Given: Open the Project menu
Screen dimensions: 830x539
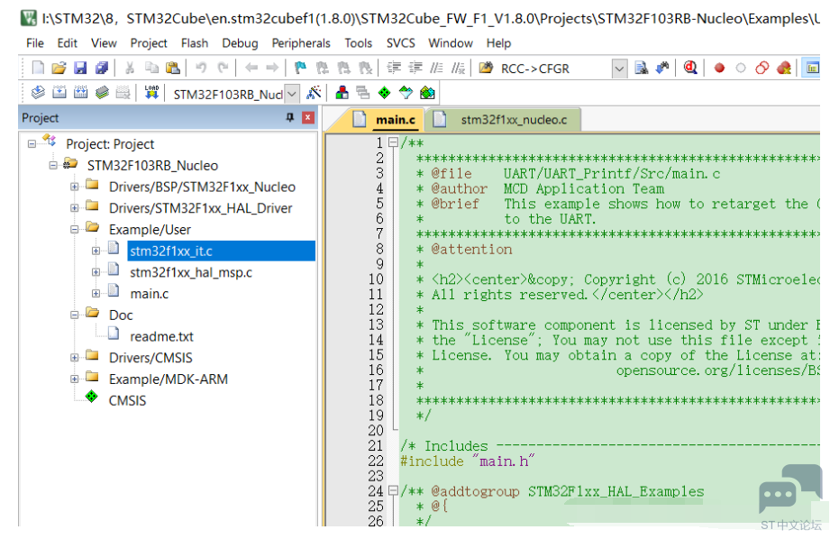Looking at the screenshot, I should (149, 43).
